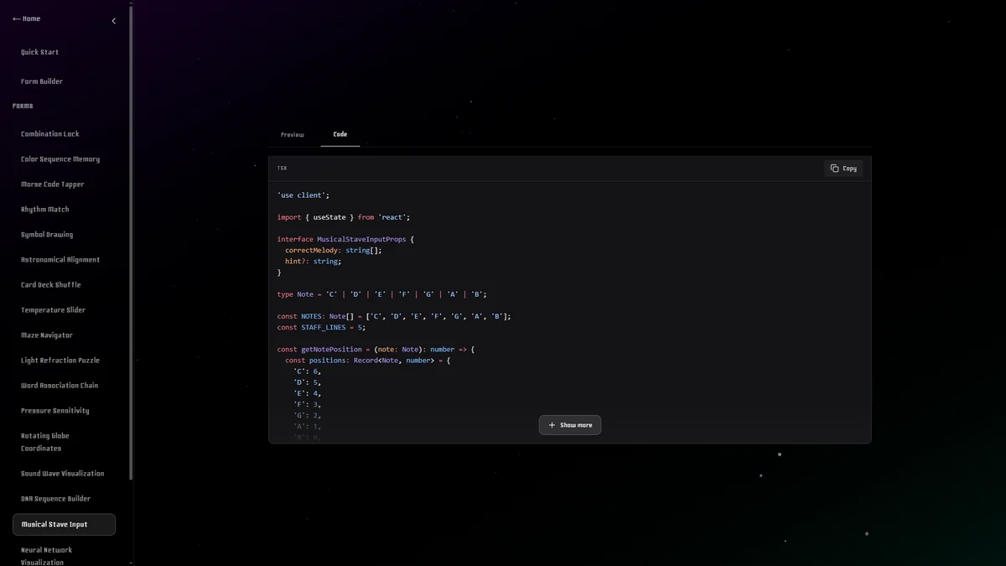Copy the code using the Copy button
This screenshot has width=1006, height=566.
pos(843,169)
